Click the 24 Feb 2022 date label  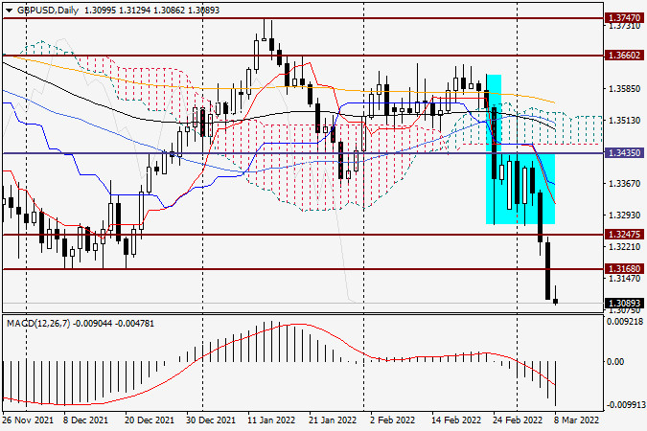click(x=518, y=420)
